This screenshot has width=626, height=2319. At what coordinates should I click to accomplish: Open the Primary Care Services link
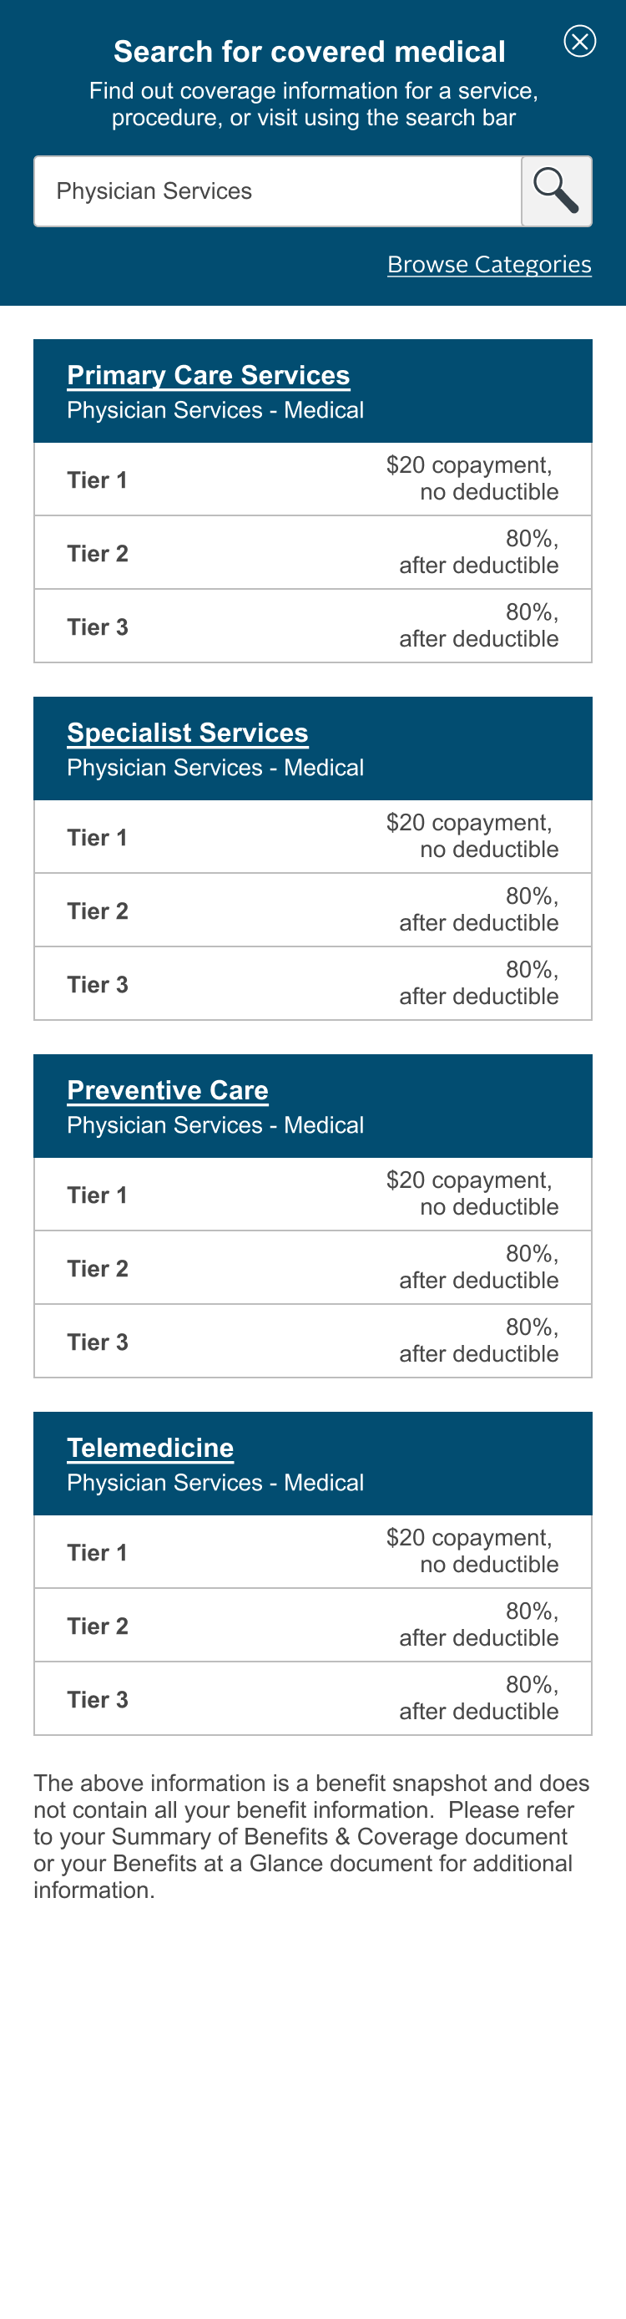(208, 375)
